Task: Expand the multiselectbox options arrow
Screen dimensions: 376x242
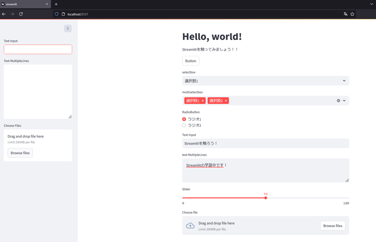Action: coord(344,101)
